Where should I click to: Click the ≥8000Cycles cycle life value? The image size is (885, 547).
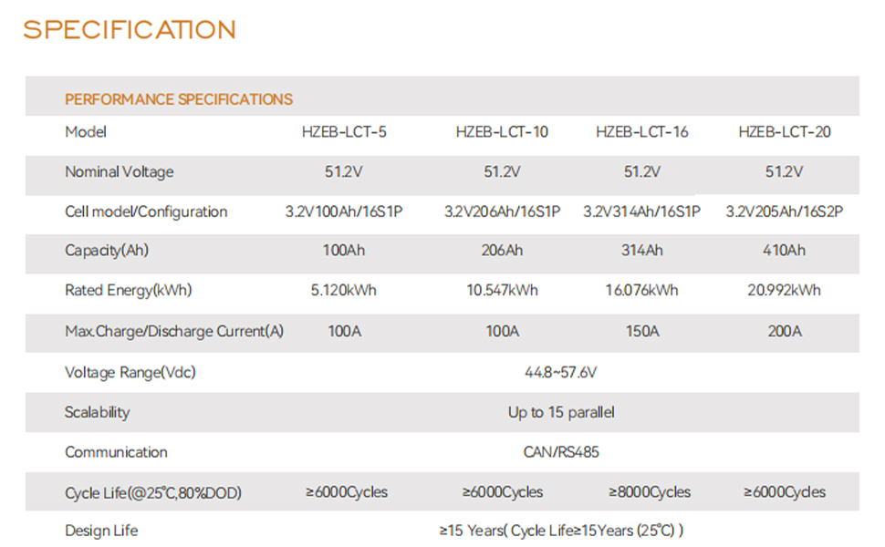tap(650, 492)
